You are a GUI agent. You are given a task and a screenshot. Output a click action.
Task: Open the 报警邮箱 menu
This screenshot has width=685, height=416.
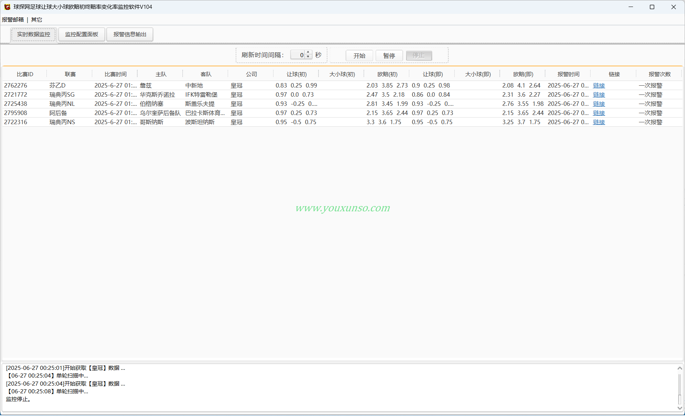[x=13, y=20]
